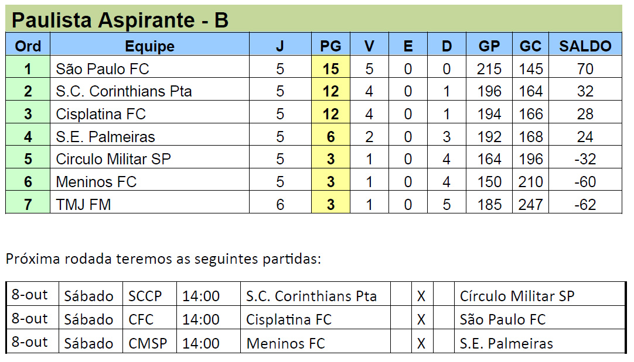Select the TMJ FM team cell
The width and height of the screenshot is (634, 362).
tap(83, 205)
